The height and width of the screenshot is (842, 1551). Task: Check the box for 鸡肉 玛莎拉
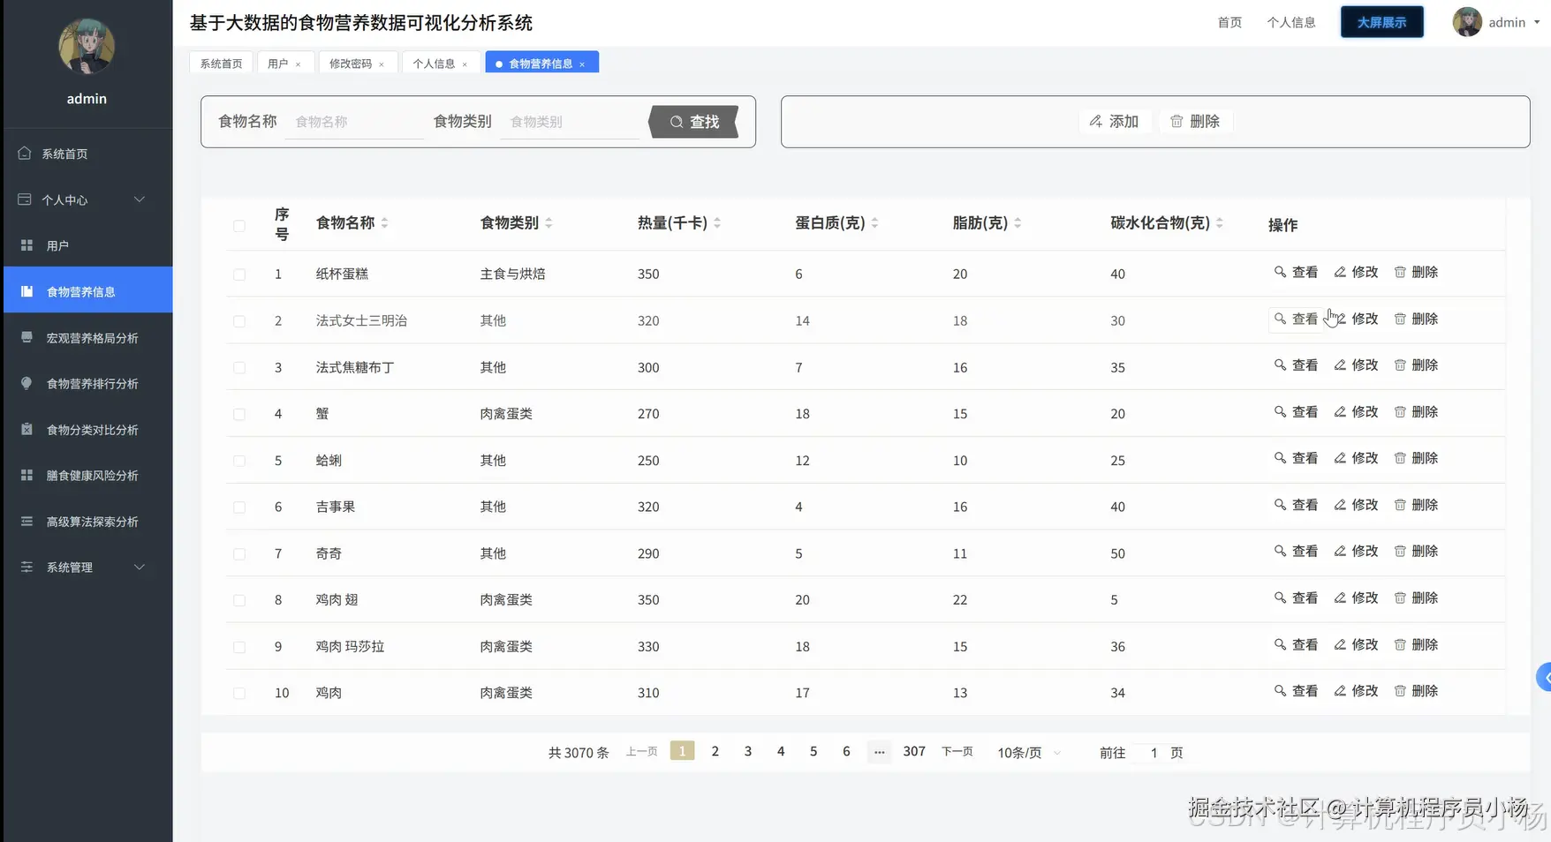(239, 647)
